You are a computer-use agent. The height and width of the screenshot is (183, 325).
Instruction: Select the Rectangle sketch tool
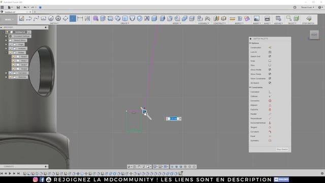coord(43,18)
